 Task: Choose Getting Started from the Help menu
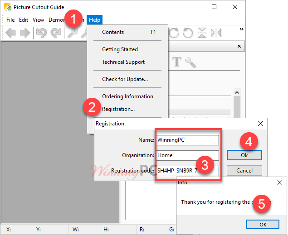tap(127, 49)
